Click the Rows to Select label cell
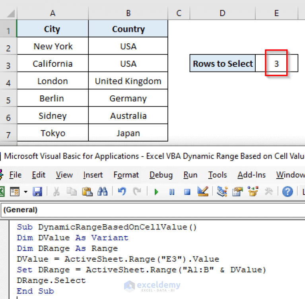 click(x=223, y=64)
